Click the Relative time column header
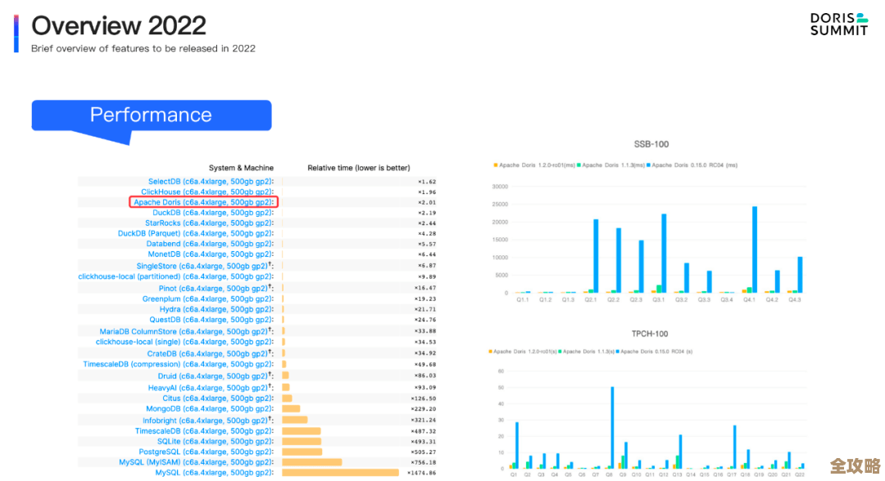885x481 pixels. pos(358,168)
